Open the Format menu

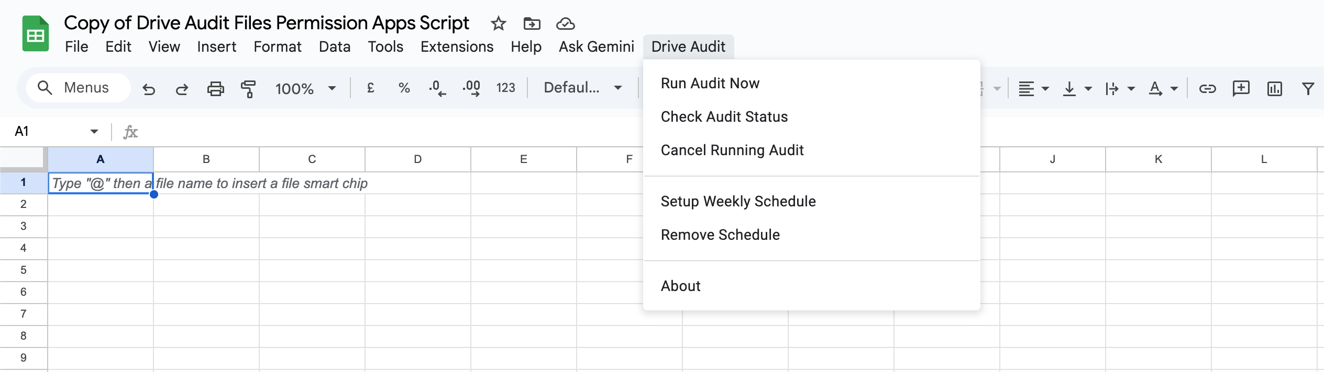(277, 47)
